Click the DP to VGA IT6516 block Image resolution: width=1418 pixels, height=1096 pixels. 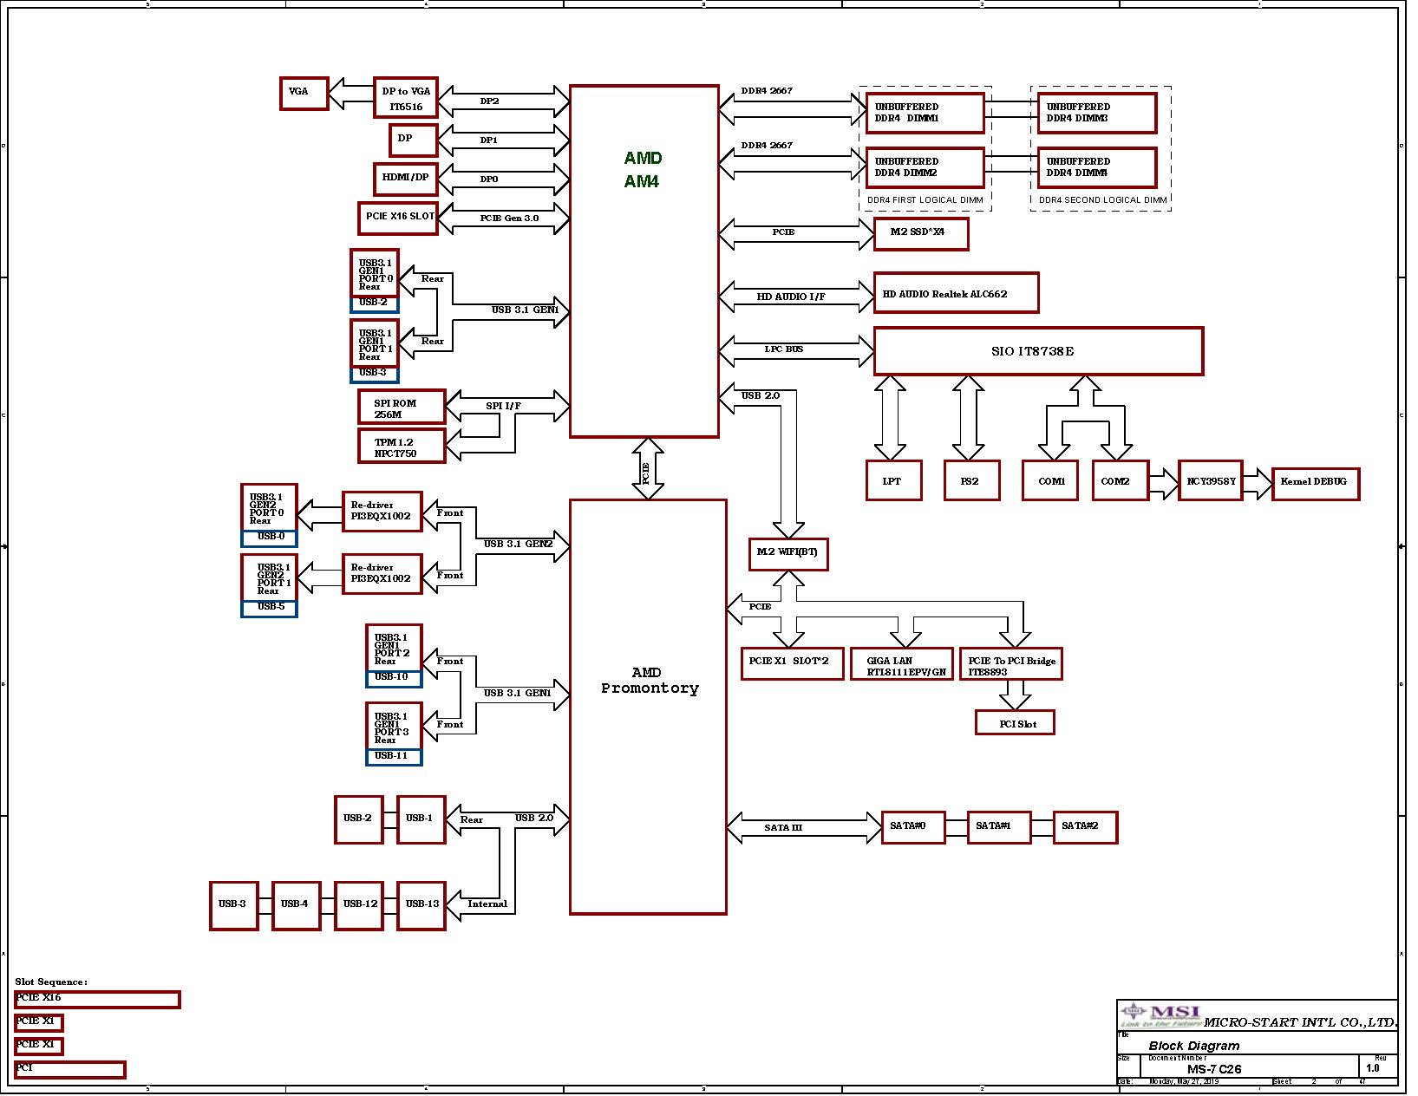(406, 98)
